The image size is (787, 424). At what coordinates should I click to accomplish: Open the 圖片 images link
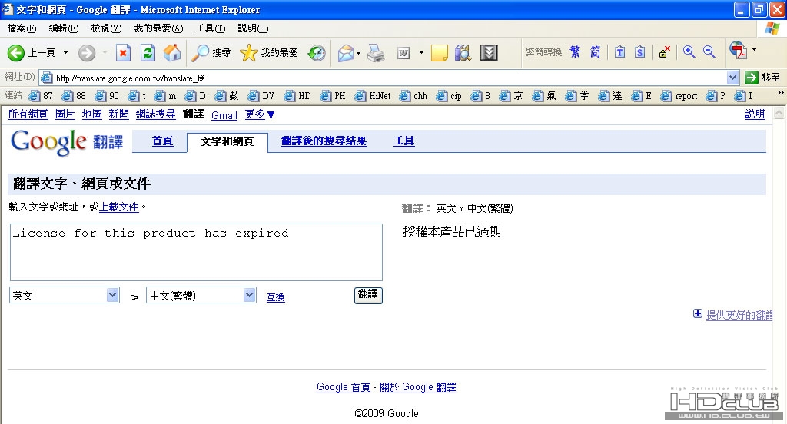pos(65,114)
